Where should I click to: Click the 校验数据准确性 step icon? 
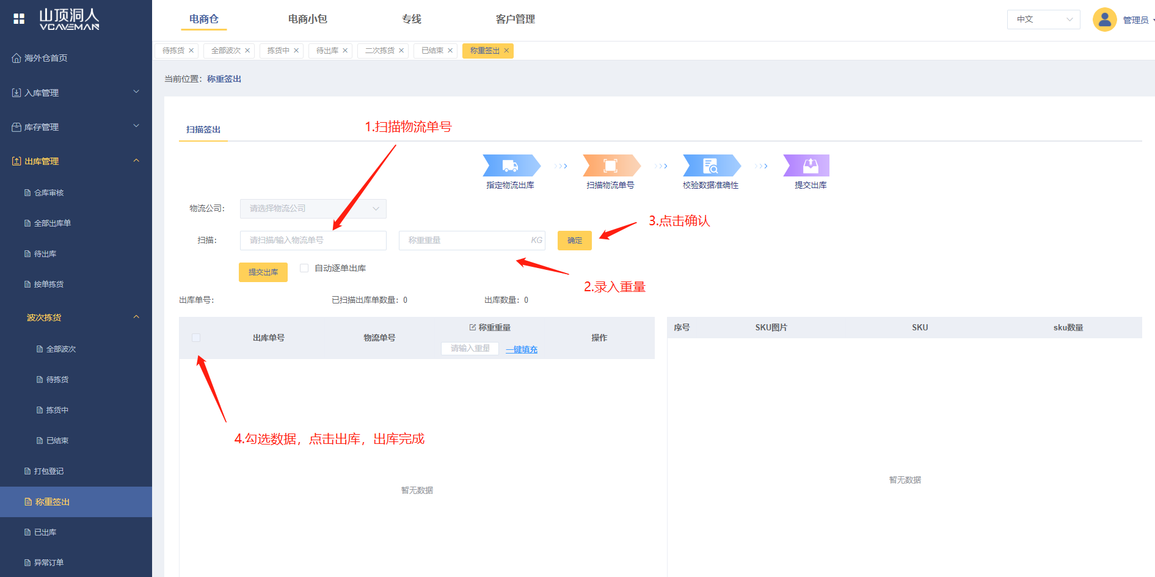pos(710,165)
